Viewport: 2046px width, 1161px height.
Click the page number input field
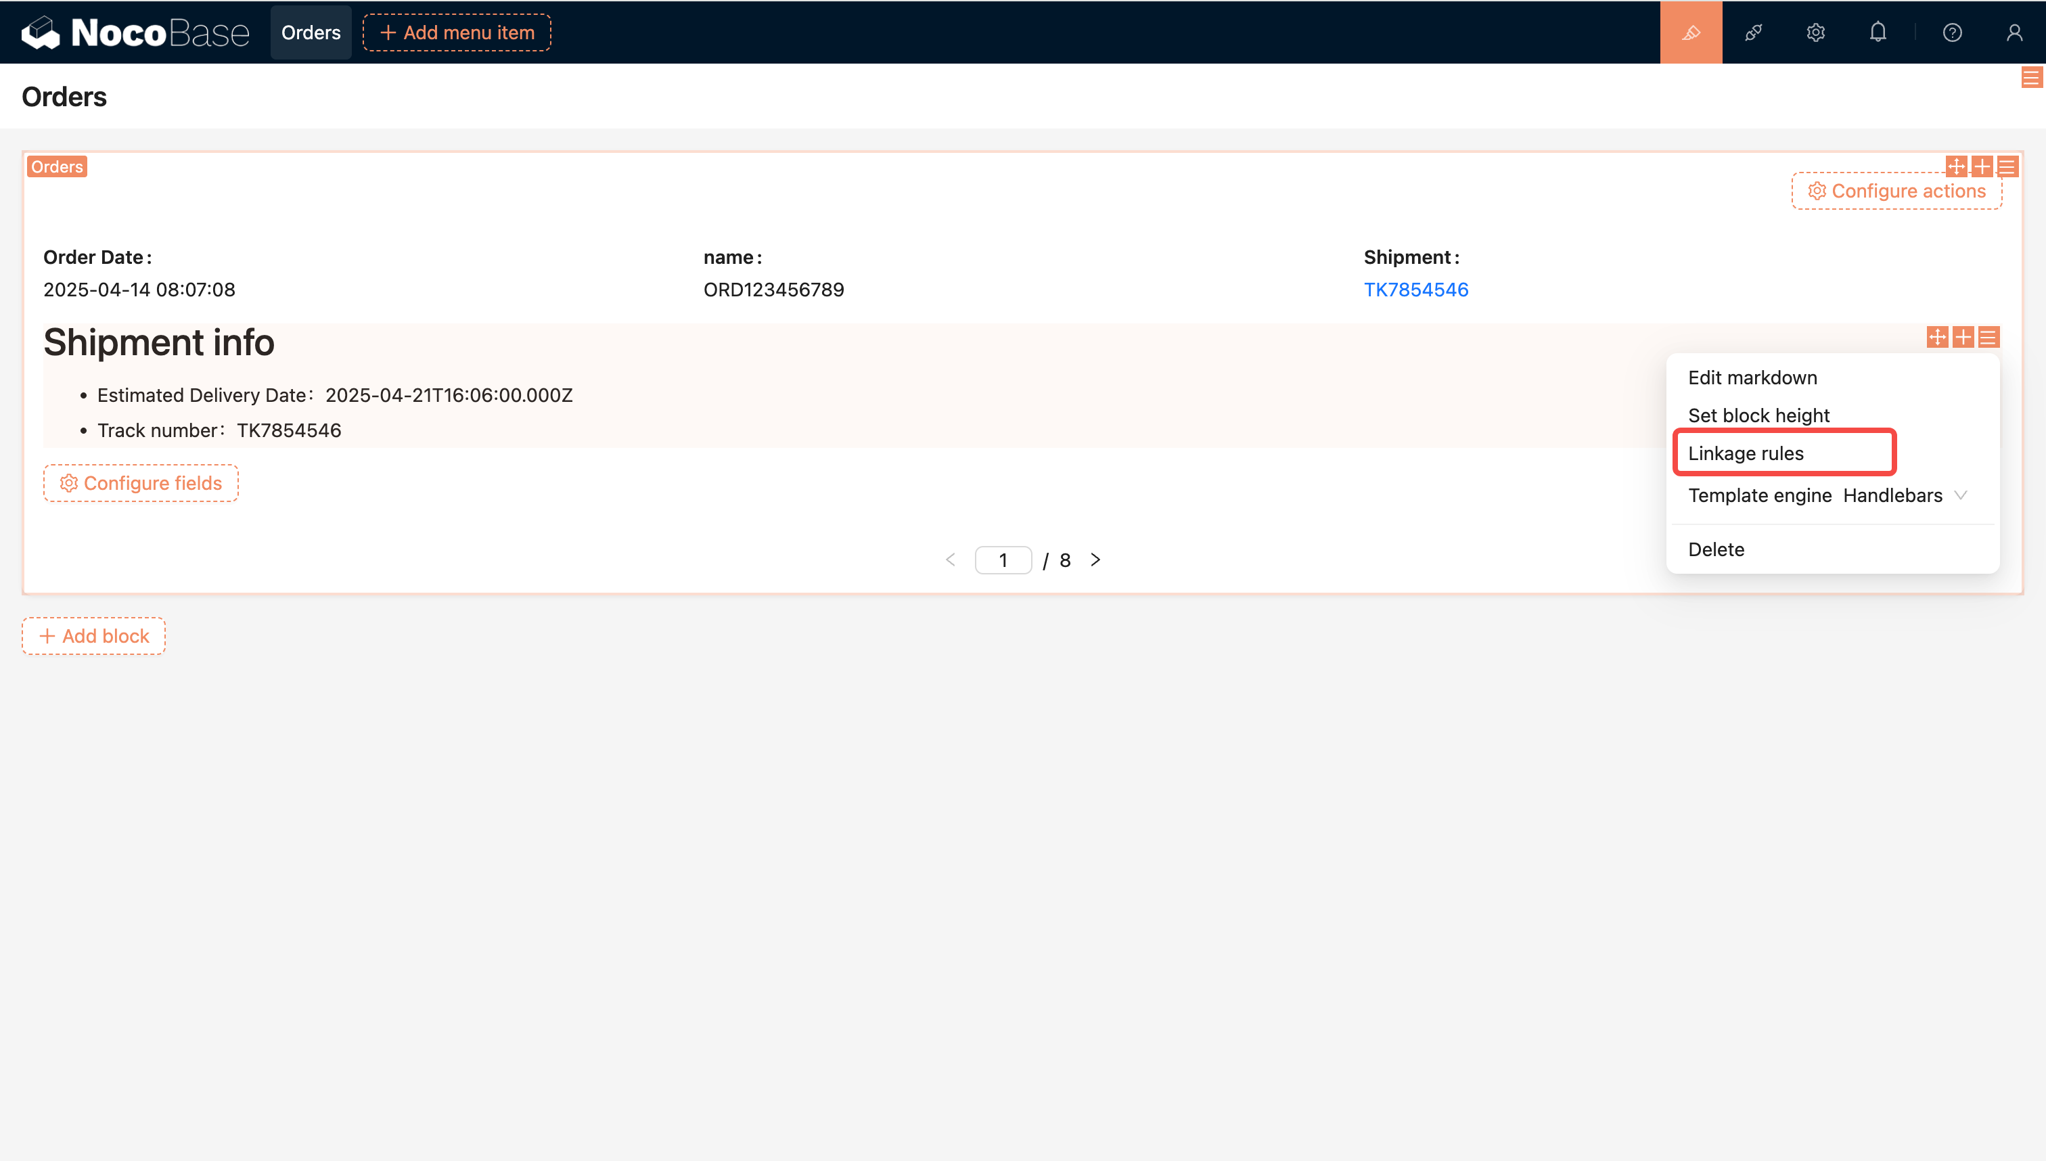coord(1003,560)
